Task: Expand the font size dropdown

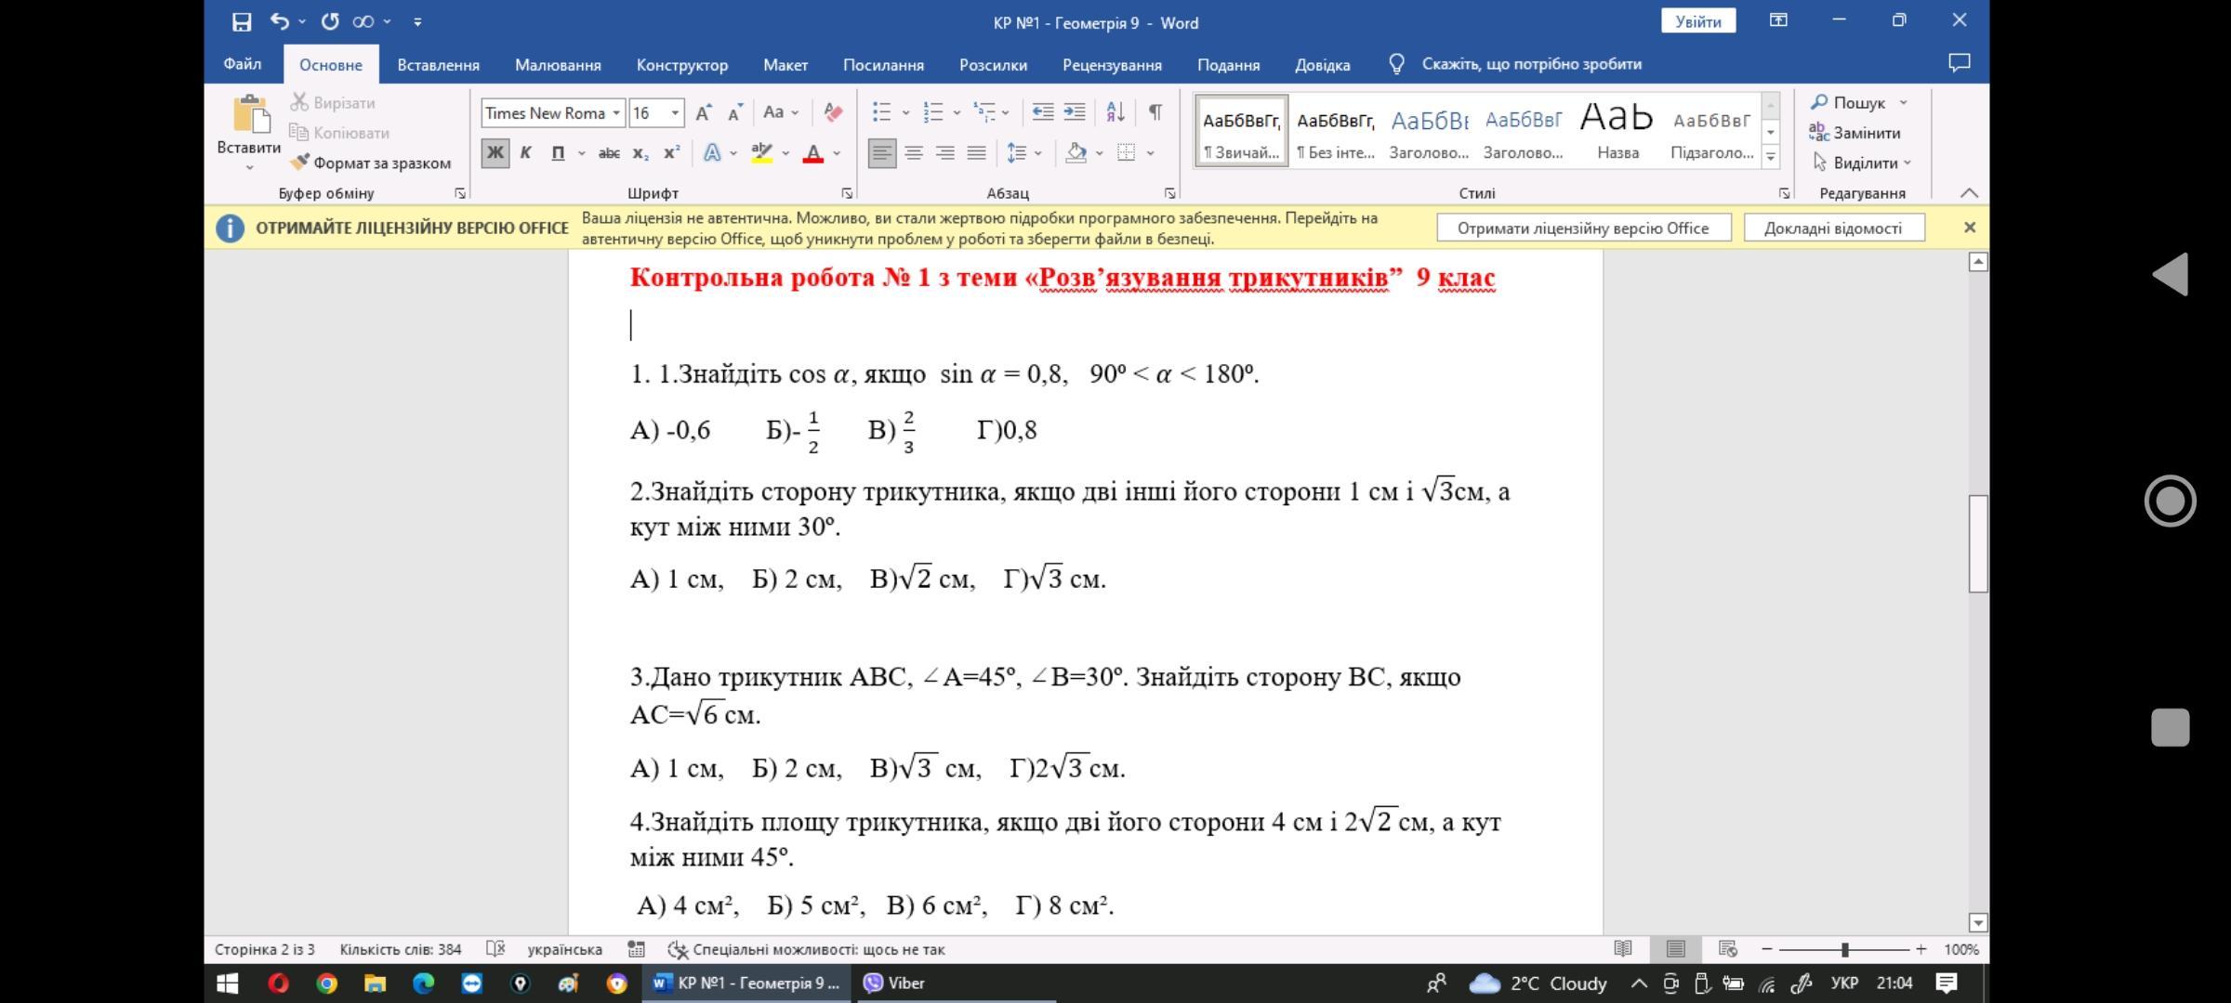Action: [x=675, y=113]
